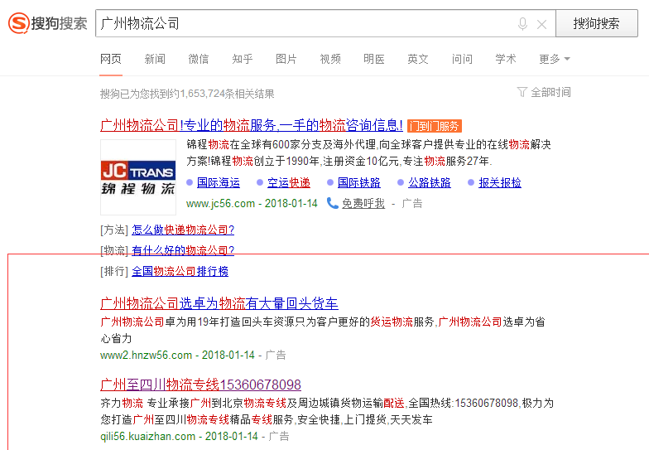Expand the 更多 dropdown menu
Viewport: 649px width, 450px height.
(x=554, y=59)
